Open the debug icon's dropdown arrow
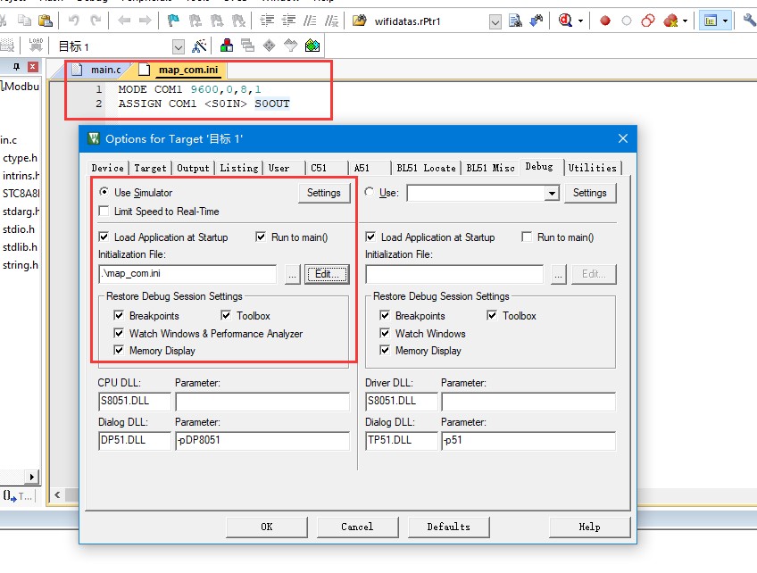757x573 pixels. [581, 21]
